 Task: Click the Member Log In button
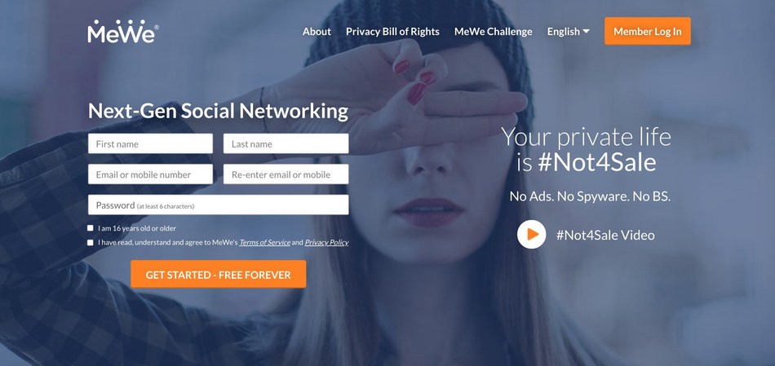click(x=648, y=31)
